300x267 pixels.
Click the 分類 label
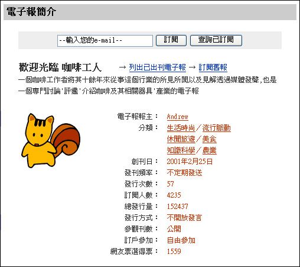148,128
